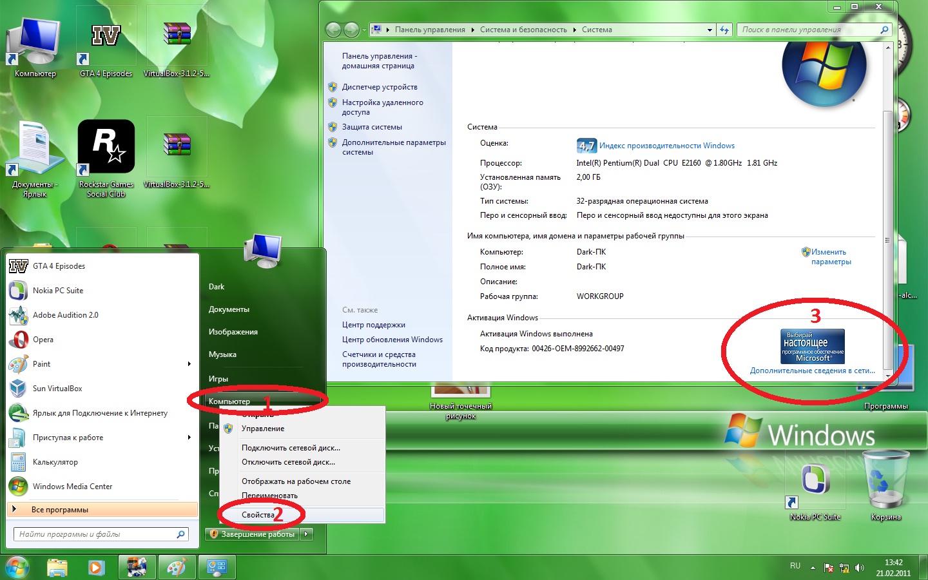Screen dimensions: 928x580
Task: Switch to Control Panel taskbar button
Action: [x=217, y=568]
